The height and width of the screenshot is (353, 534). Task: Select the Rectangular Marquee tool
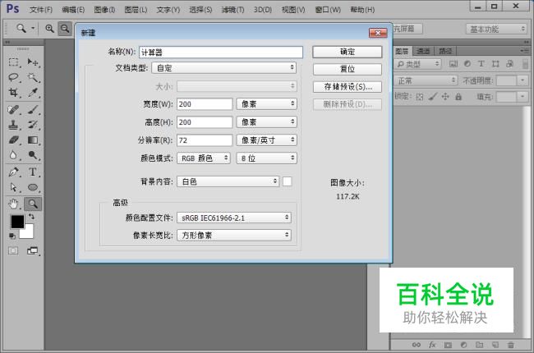pos(14,62)
